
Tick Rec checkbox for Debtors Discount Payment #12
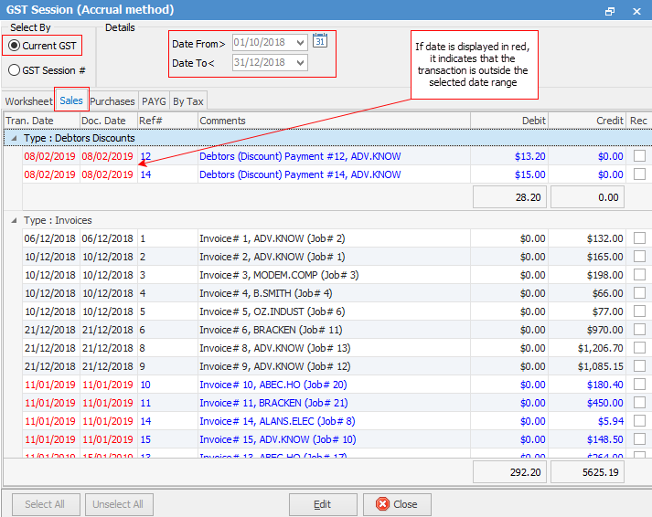point(639,156)
